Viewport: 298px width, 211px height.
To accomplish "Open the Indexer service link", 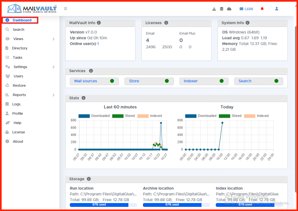I will click(x=191, y=81).
